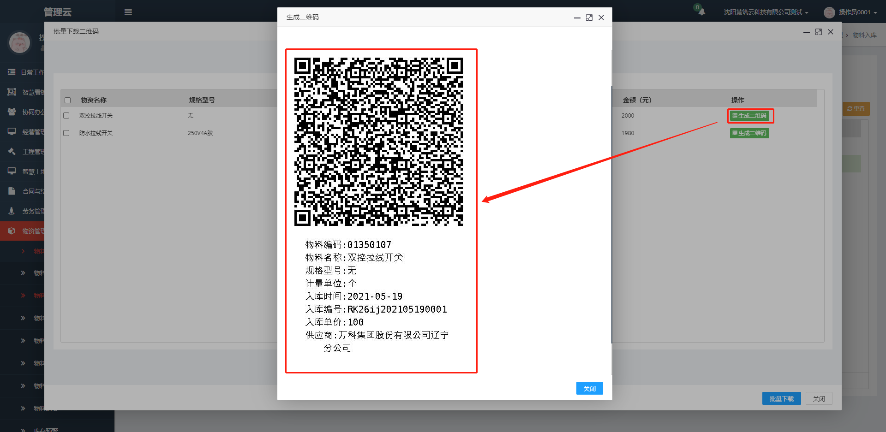Click the generated QR code image
This screenshot has height=432, width=886.
coord(378,142)
